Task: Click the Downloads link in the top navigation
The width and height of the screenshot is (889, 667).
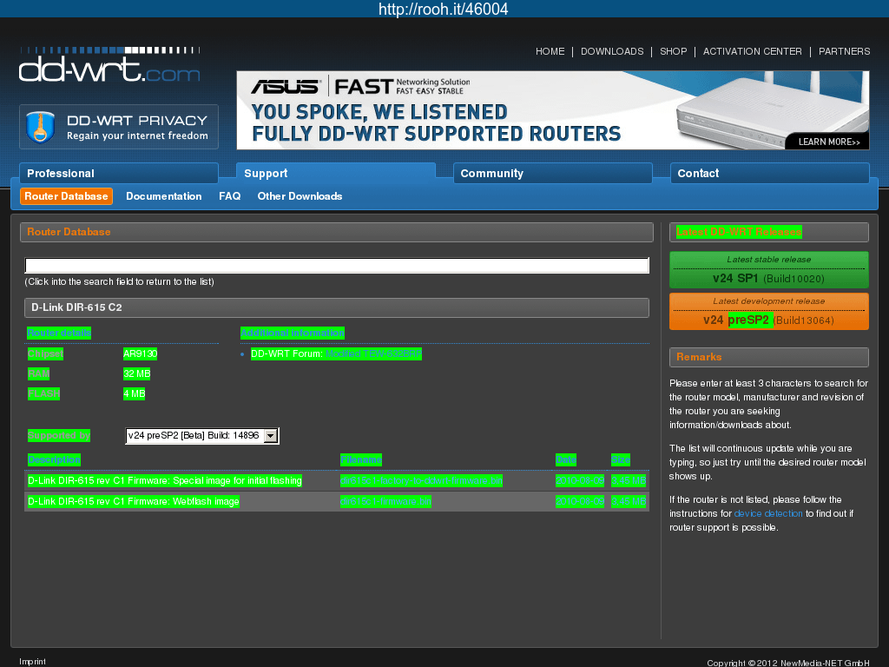Action: click(612, 51)
